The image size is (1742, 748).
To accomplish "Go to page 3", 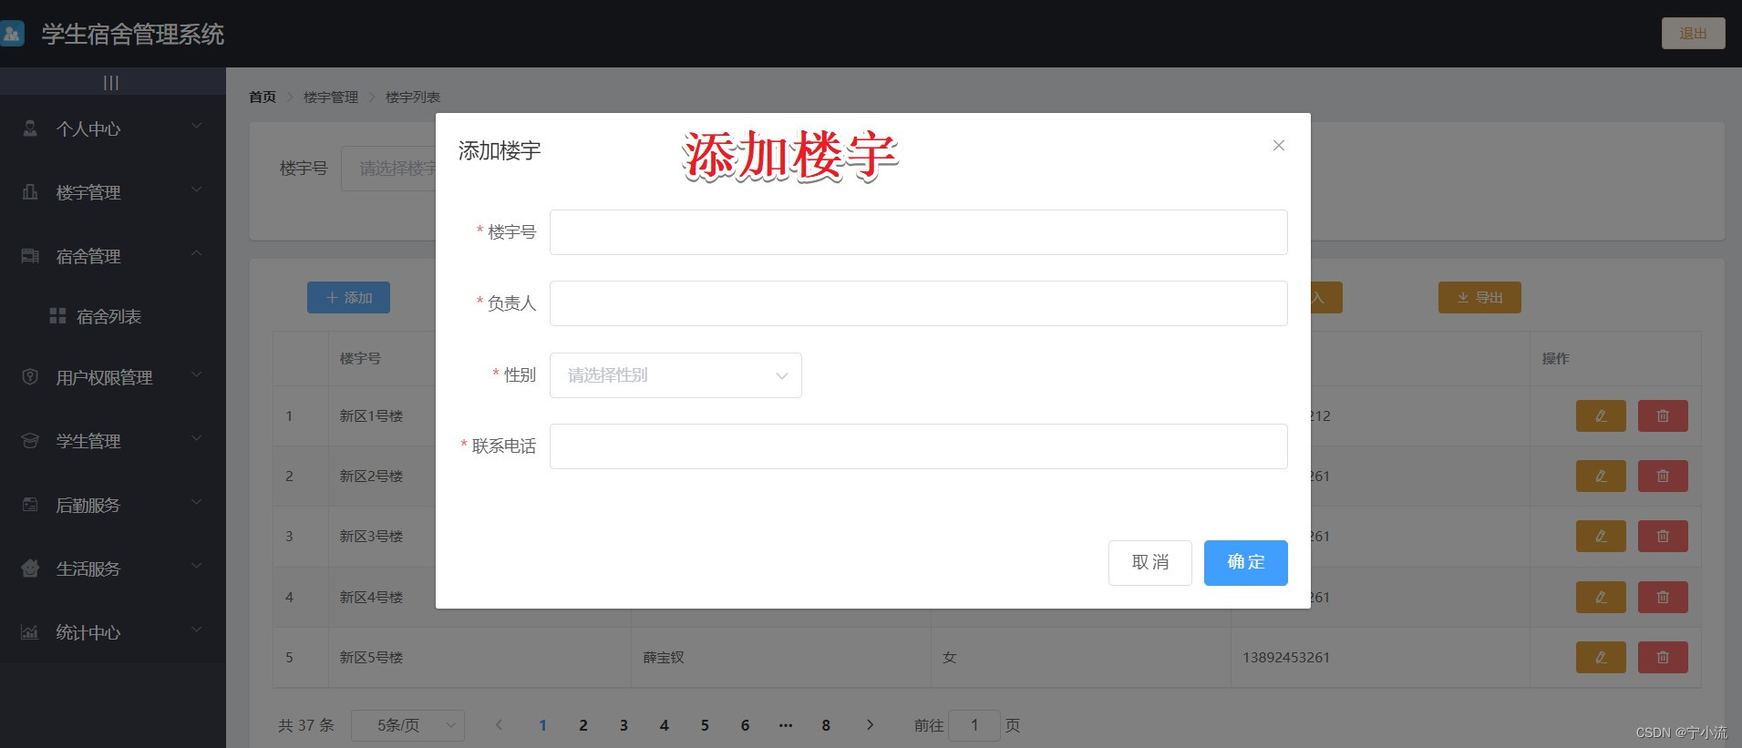I will [624, 725].
